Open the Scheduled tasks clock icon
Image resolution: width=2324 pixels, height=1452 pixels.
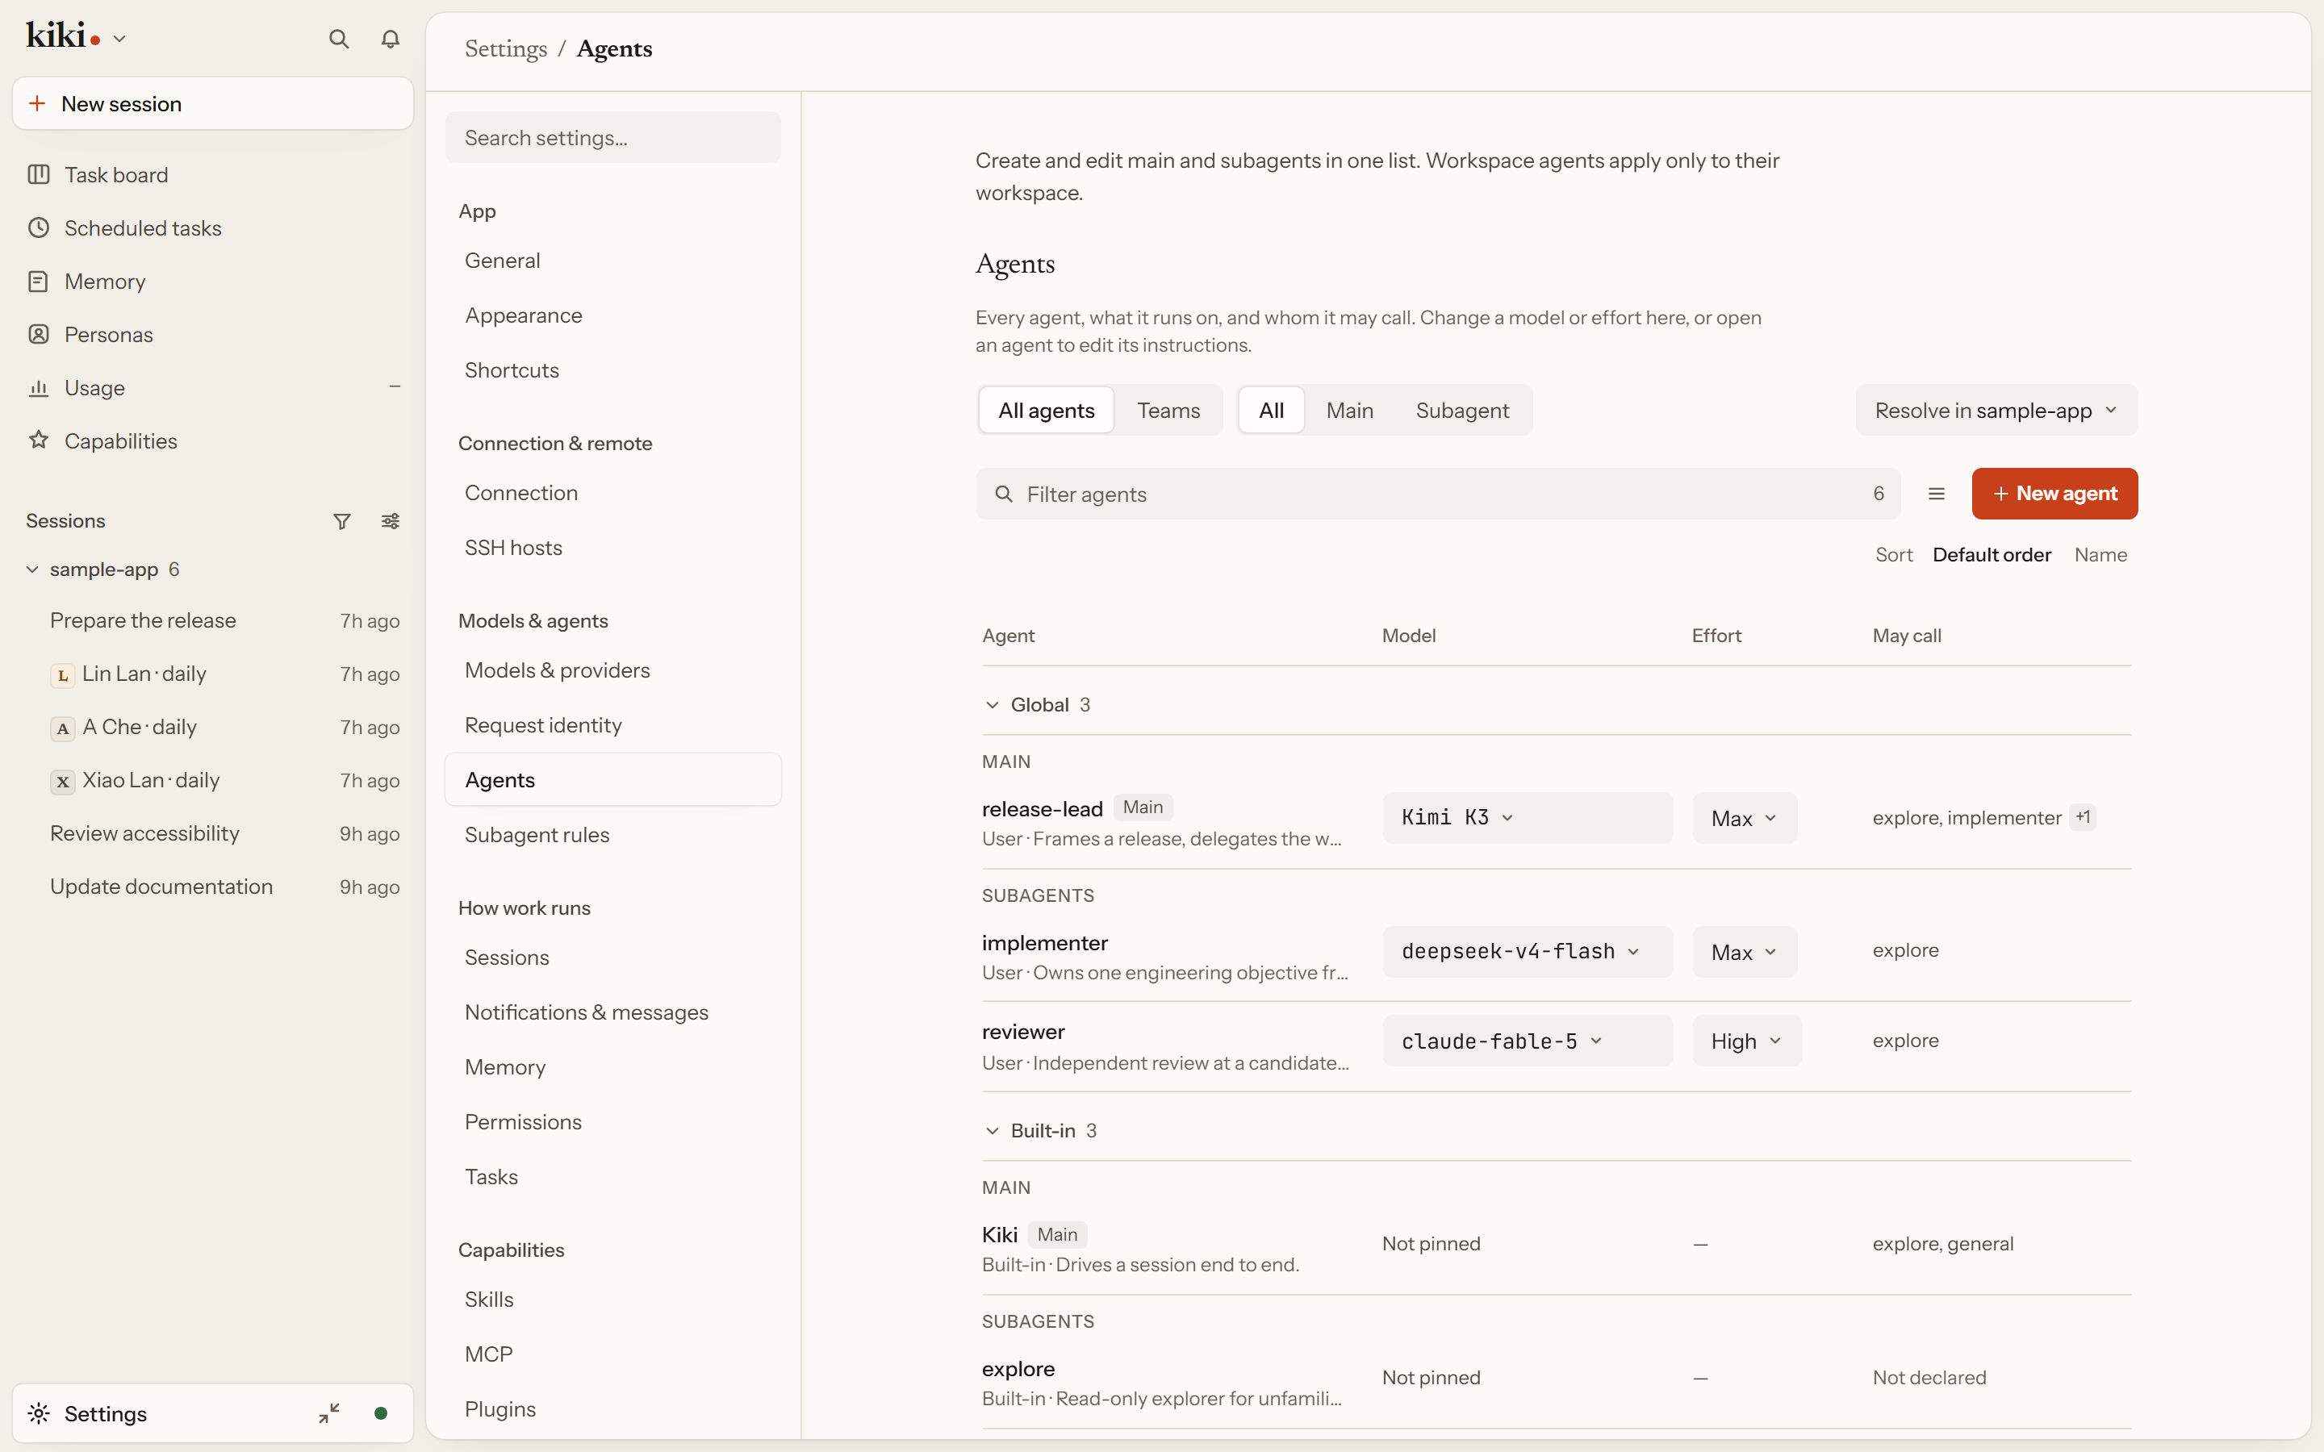[39, 227]
